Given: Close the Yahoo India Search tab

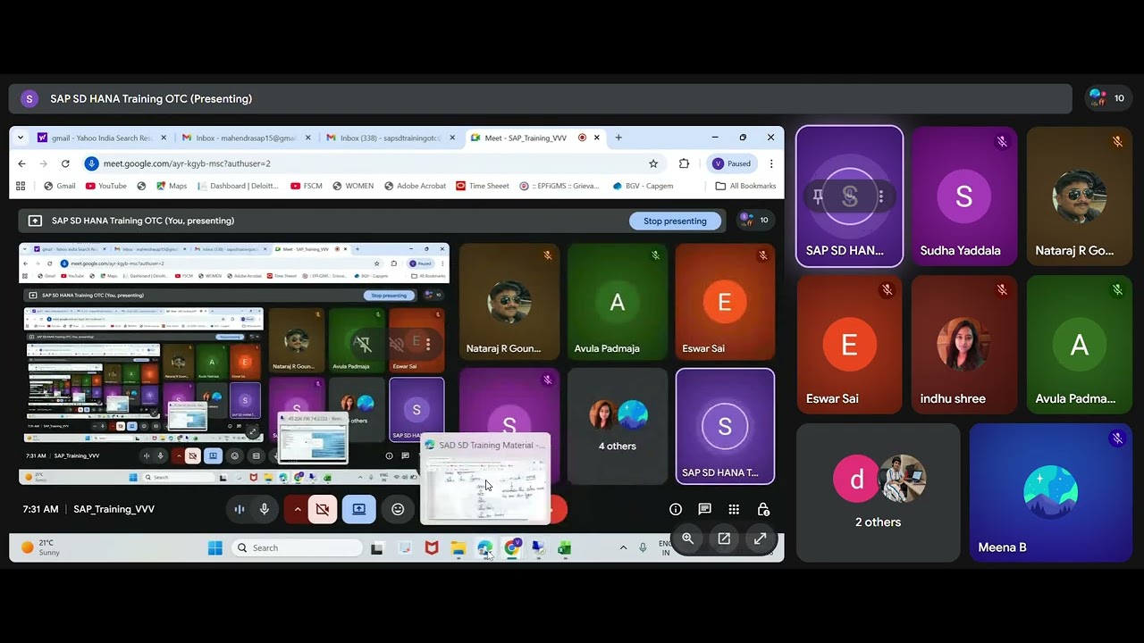Looking at the screenshot, I should 164,138.
